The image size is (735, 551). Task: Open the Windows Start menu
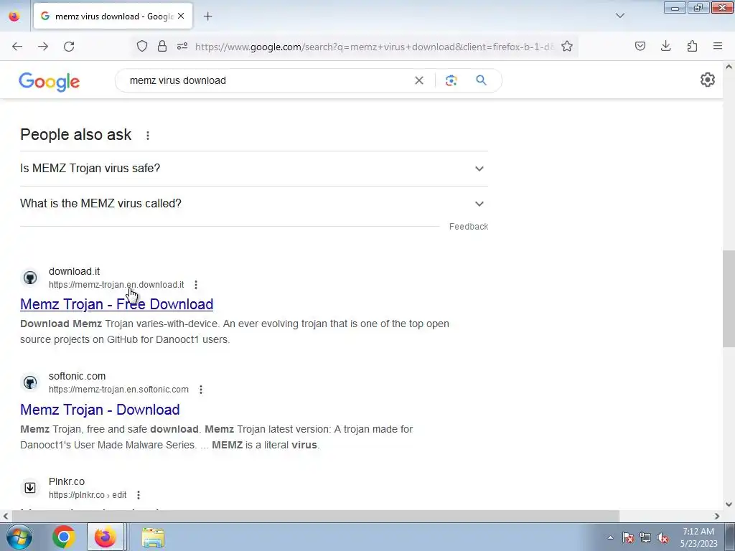point(19,537)
